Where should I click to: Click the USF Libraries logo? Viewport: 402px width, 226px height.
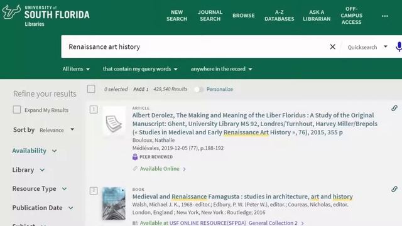(46, 16)
